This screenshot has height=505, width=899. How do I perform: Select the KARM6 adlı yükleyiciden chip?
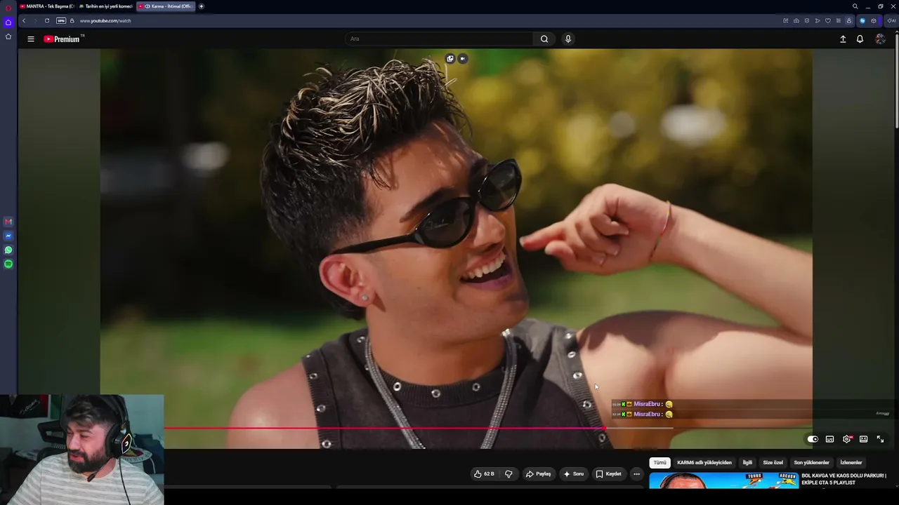pyautogui.click(x=704, y=463)
